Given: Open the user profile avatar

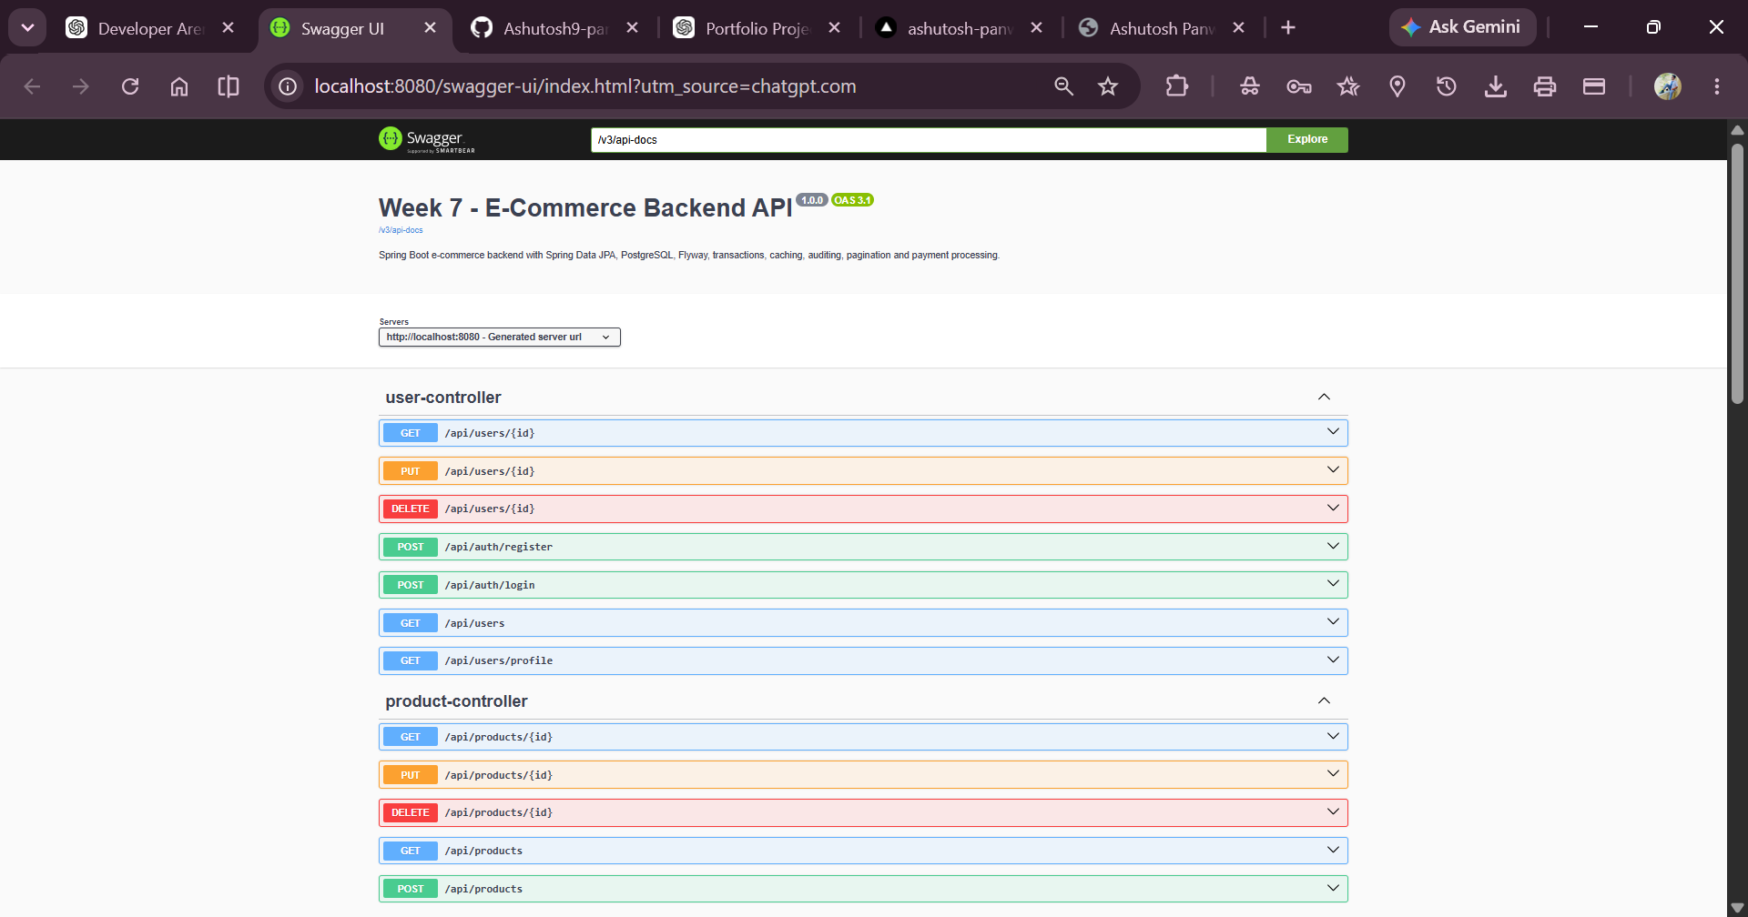Looking at the screenshot, I should click(1668, 86).
